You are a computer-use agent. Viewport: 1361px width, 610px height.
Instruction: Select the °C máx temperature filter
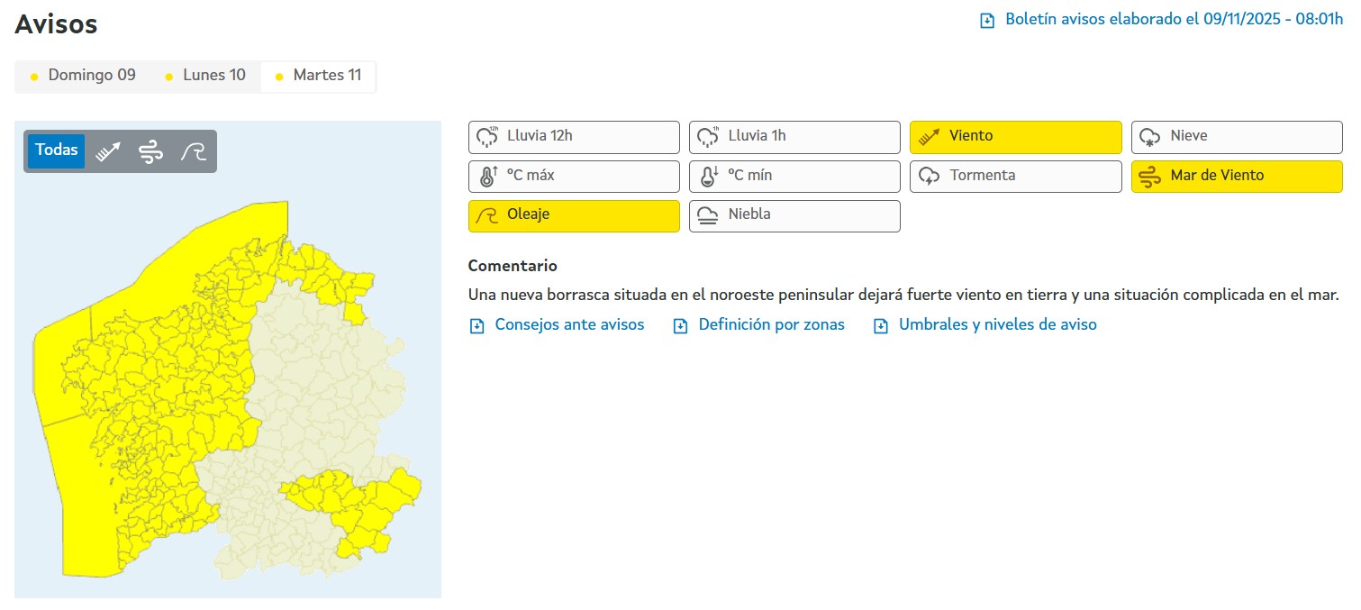click(x=574, y=177)
